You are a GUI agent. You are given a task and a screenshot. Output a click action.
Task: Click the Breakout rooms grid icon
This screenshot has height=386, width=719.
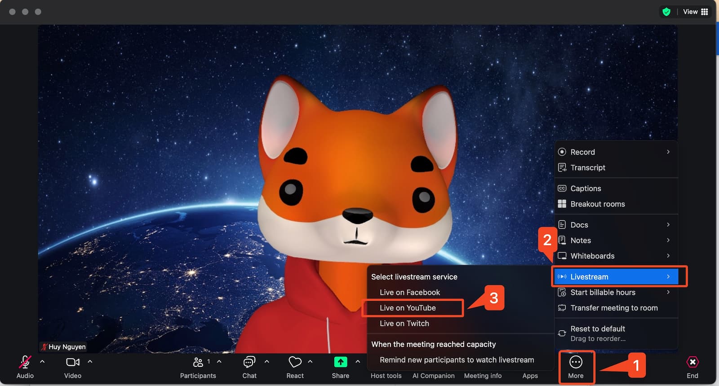pyautogui.click(x=562, y=204)
